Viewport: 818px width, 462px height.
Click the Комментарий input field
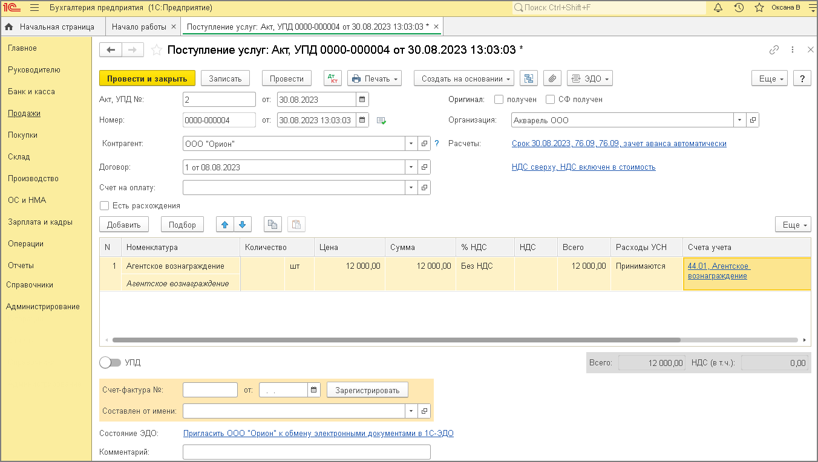307,452
